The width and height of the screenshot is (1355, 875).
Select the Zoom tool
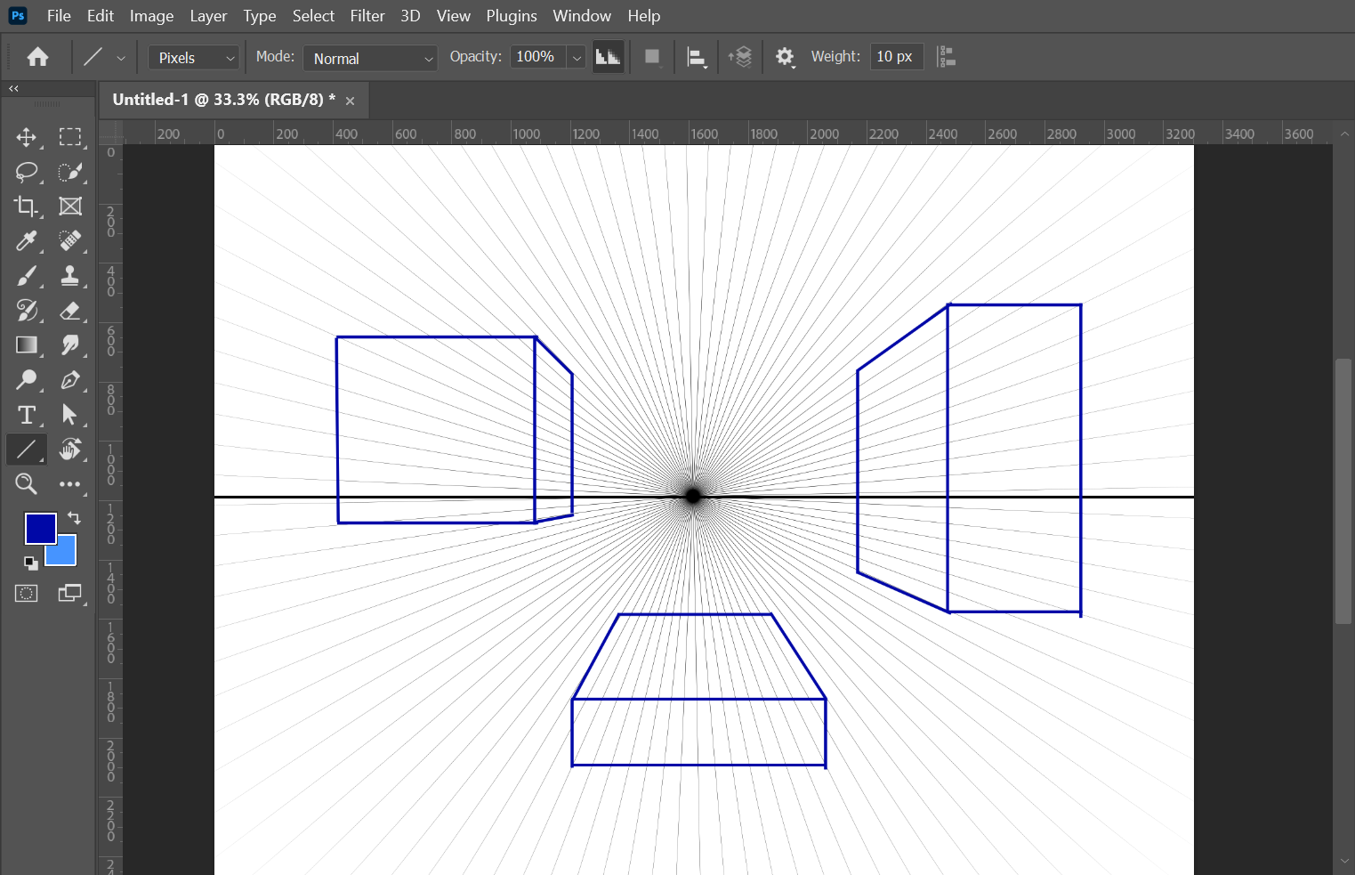(x=26, y=483)
